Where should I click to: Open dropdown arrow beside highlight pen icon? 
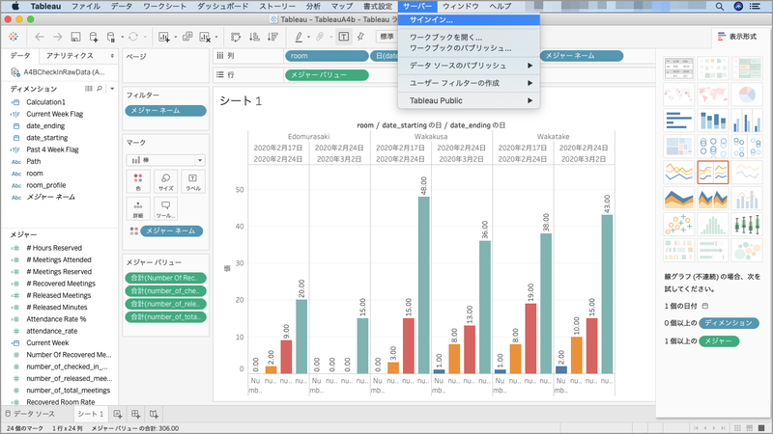[x=308, y=38]
